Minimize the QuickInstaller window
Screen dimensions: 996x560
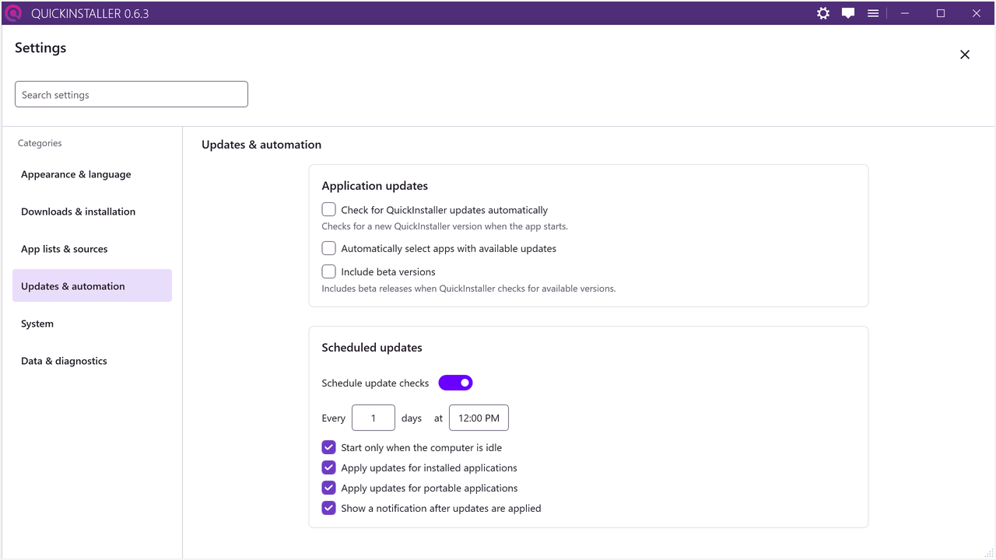pos(905,13)
